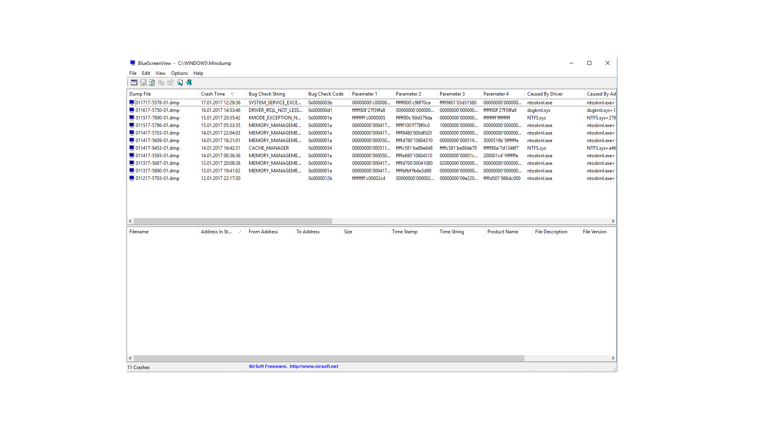
Task: Click the Advanced Options toolbar icon
Action: (134, 82)
